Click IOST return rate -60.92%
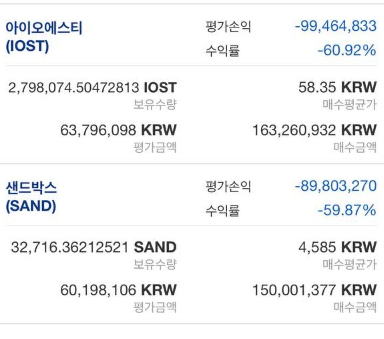Viewport: 384px width, 339px height. tap(346, 50)
